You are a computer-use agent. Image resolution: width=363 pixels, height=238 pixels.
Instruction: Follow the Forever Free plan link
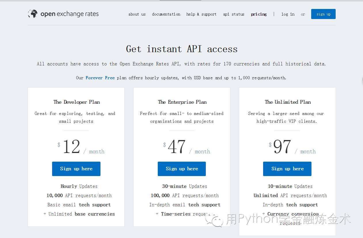[x=100, y=78]
